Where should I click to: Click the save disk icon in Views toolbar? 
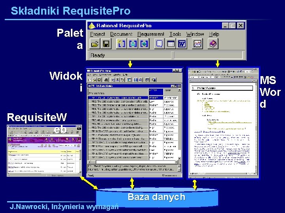click(99, 80)
